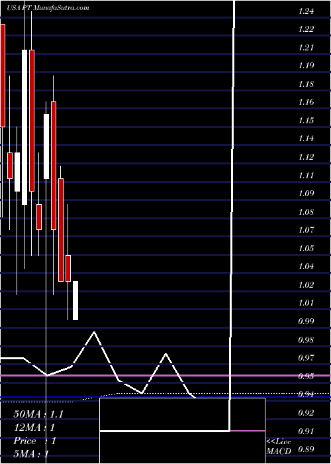This screenshot has width=331, height=464.
Task: Click the Price : 1 readout
Action: 35,441
